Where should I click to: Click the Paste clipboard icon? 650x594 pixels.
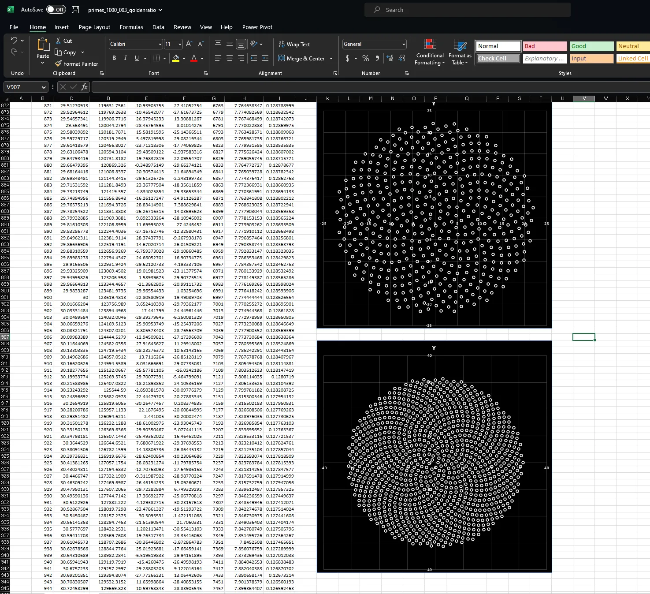43,45
